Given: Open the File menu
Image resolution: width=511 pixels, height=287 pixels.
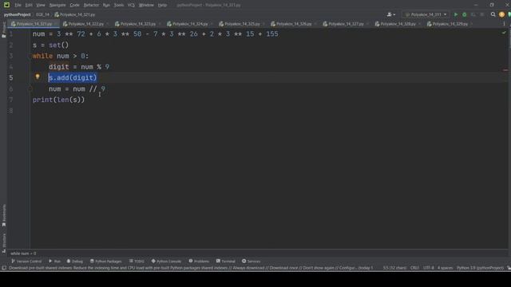Looking at the screenshot, I should (18, 6).
